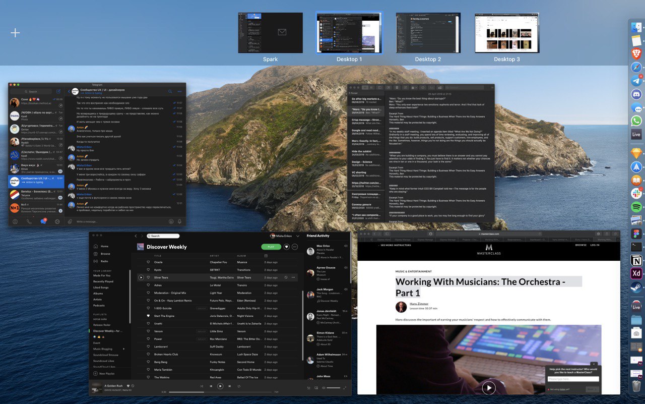The width and height of the screenshot is (645, 404).
Task: Toggle the heart on the Oracle track
Action: (148, 262)
